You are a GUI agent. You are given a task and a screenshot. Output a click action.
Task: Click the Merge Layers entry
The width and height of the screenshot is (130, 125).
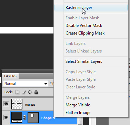pos(78,97)
